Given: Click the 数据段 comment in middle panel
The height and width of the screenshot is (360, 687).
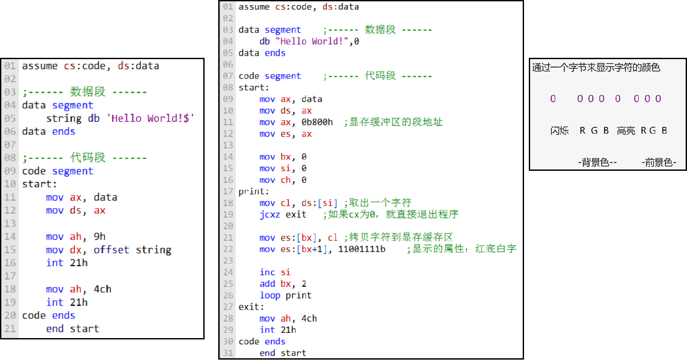Looking at the screenshot, I should pos(378,30).
